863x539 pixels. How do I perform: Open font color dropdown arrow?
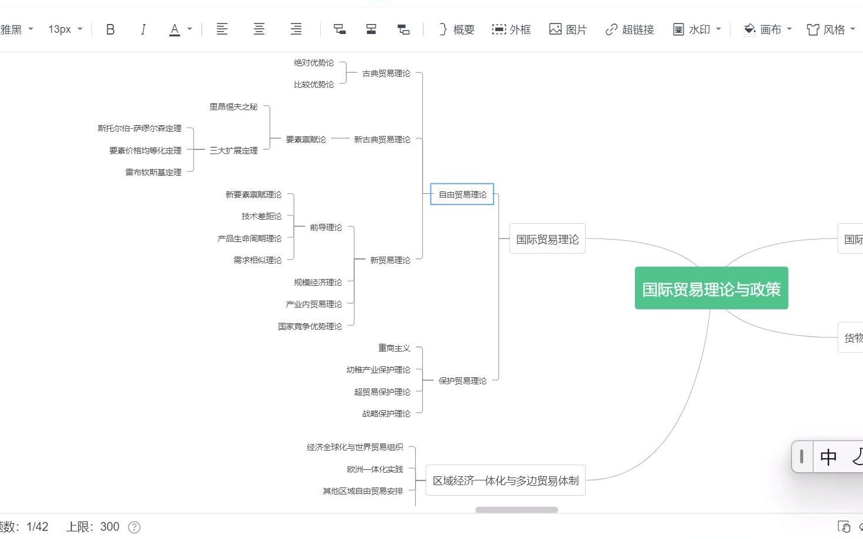[189, 29]
